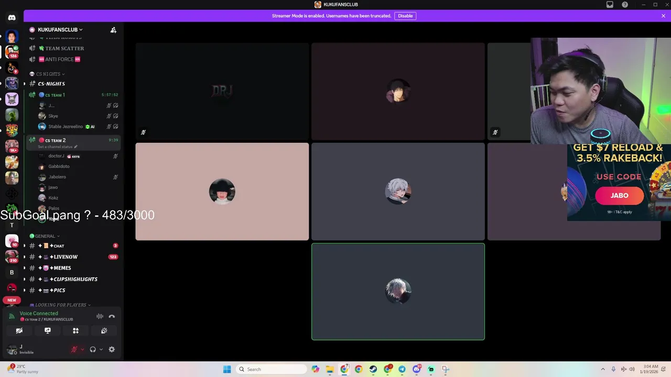Toggle deafen headphones in user panel
Viewport: 671px width, 377px height.
point(93,349)
